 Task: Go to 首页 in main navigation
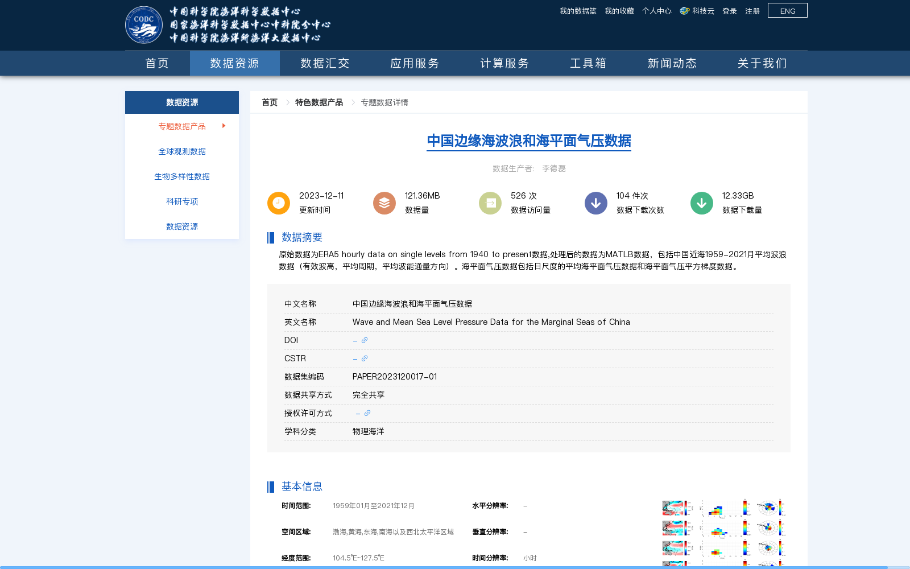pos(158,63)
